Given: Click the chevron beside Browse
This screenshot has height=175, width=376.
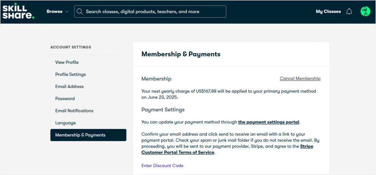Looking at the screenshot, I should [67, 12].
